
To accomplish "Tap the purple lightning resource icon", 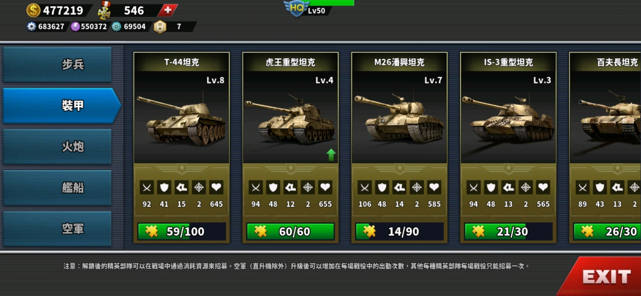I will [75, 27].
